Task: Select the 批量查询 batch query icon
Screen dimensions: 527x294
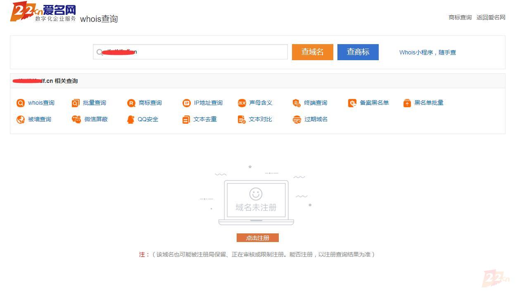Action: pos(90,103)
